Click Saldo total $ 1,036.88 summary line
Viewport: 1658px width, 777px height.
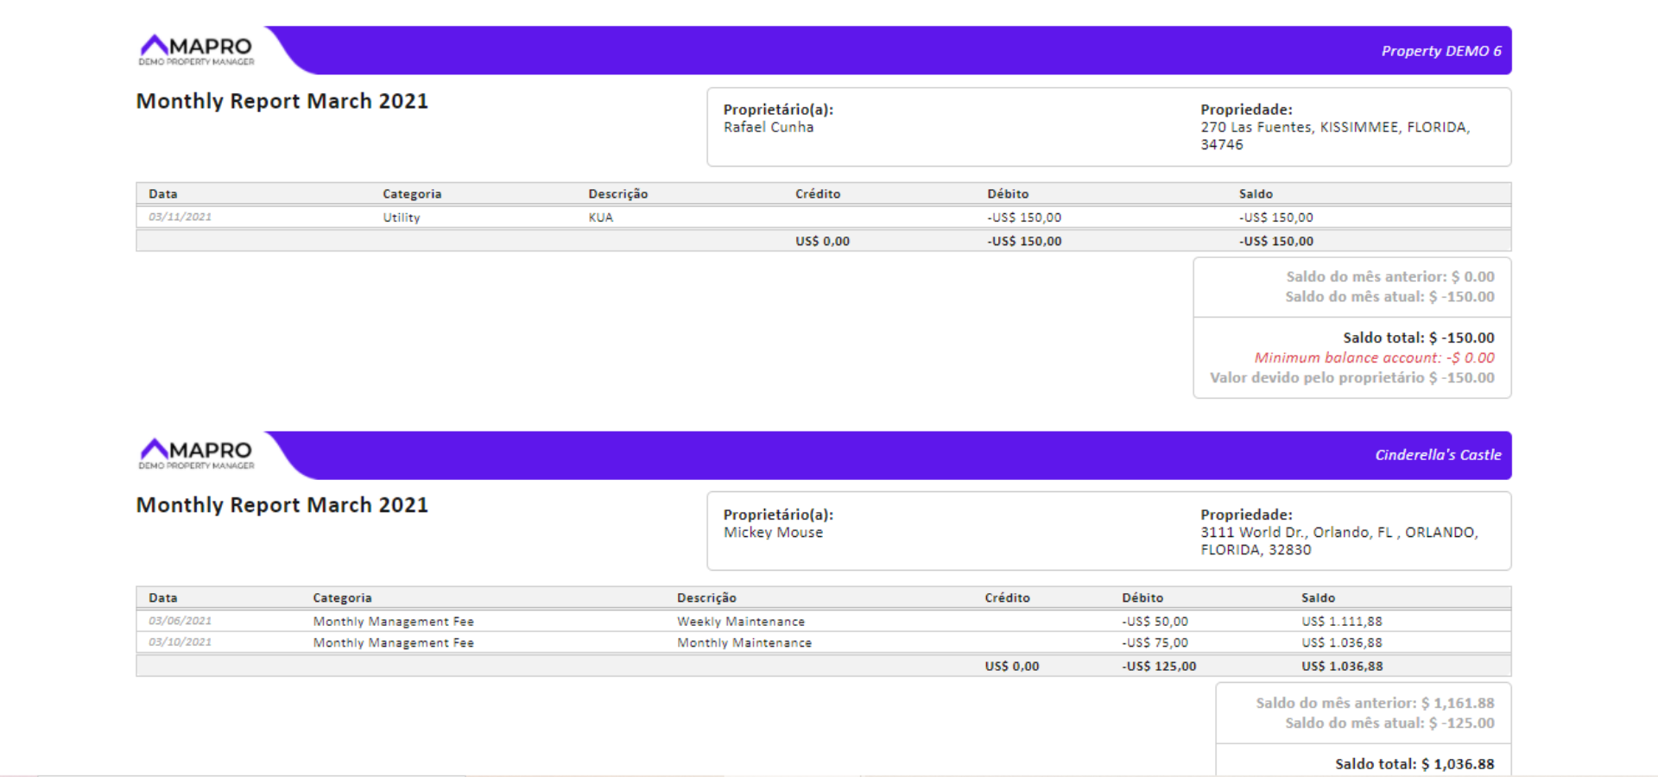tap(1414, 764)
